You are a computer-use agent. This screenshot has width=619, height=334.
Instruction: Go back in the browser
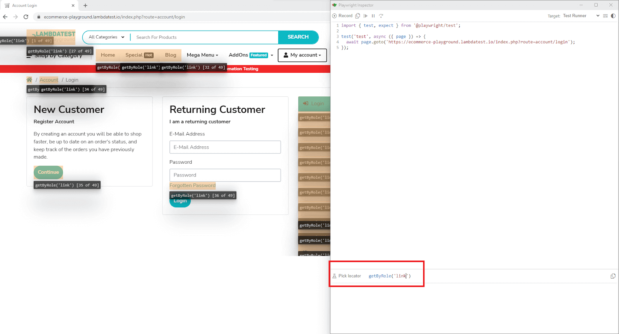(5, 17)
